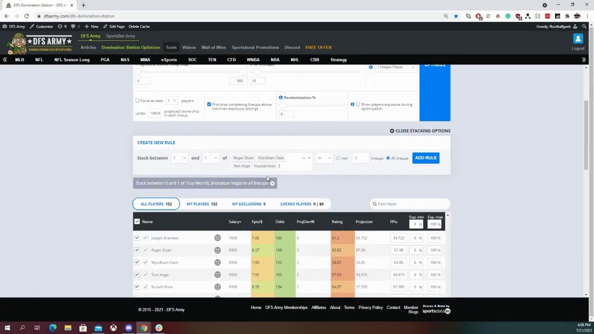Edit the min lineups count field
Image resolution: width=594 pixels, height=334 pixels.
coord(361,158)
